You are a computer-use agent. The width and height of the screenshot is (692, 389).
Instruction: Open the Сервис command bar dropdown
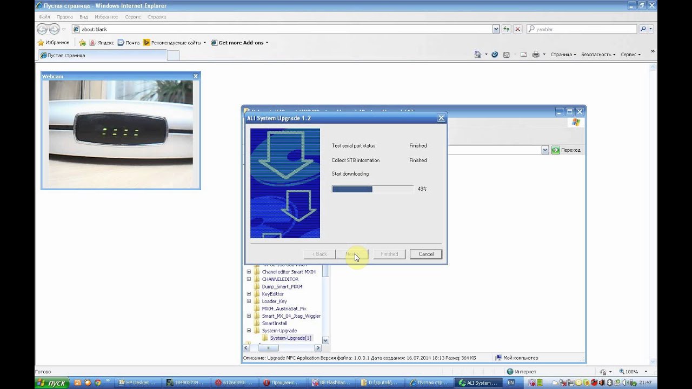630,55
